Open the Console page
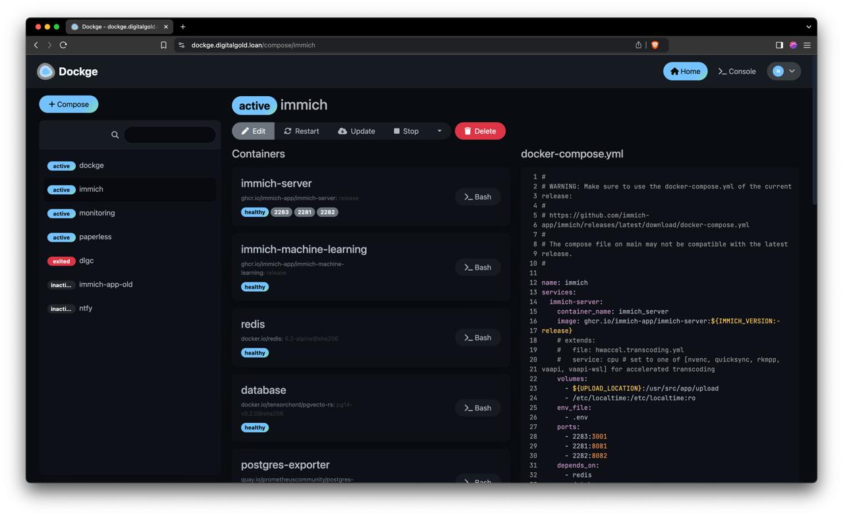843x517 pixels. click(737, 71)
